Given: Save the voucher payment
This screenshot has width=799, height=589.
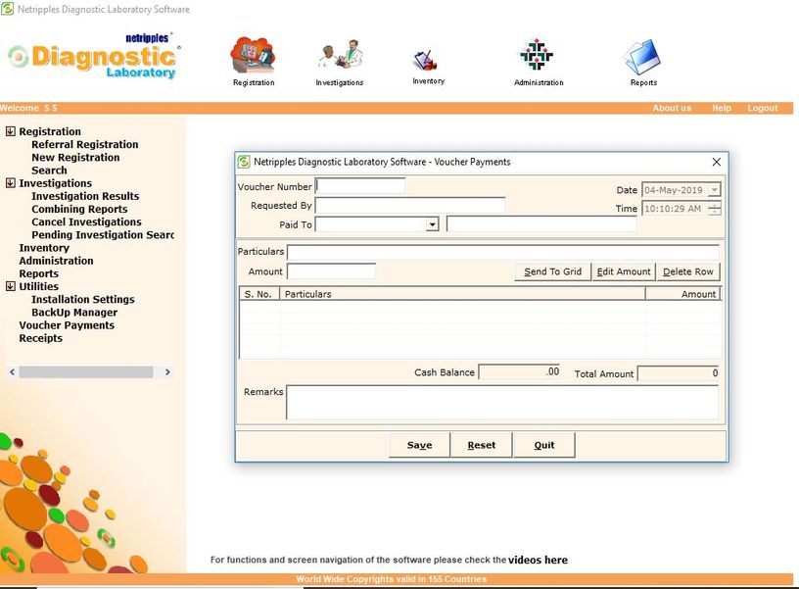Looking at the screenshot, I should click(419, 445).
